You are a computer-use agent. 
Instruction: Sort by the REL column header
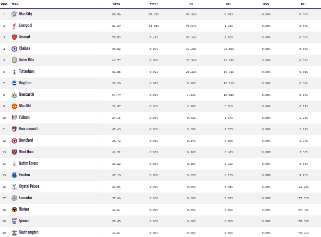click(x=304, y=4)
